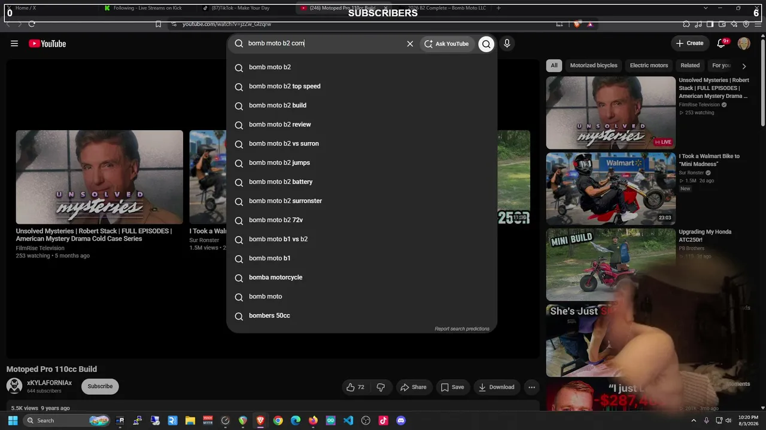Open Brave Shields lion icon
The width and height of the screenshot is (766, 430).
tap(576, 24)
